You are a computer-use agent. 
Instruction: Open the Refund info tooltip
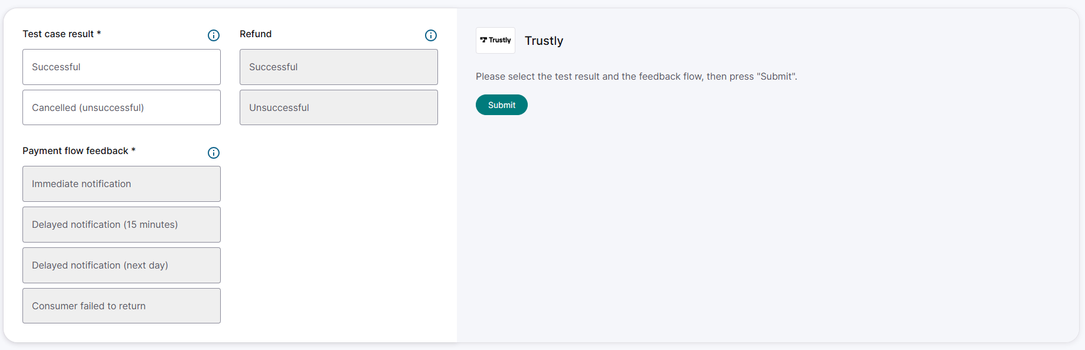coord(430,35)
